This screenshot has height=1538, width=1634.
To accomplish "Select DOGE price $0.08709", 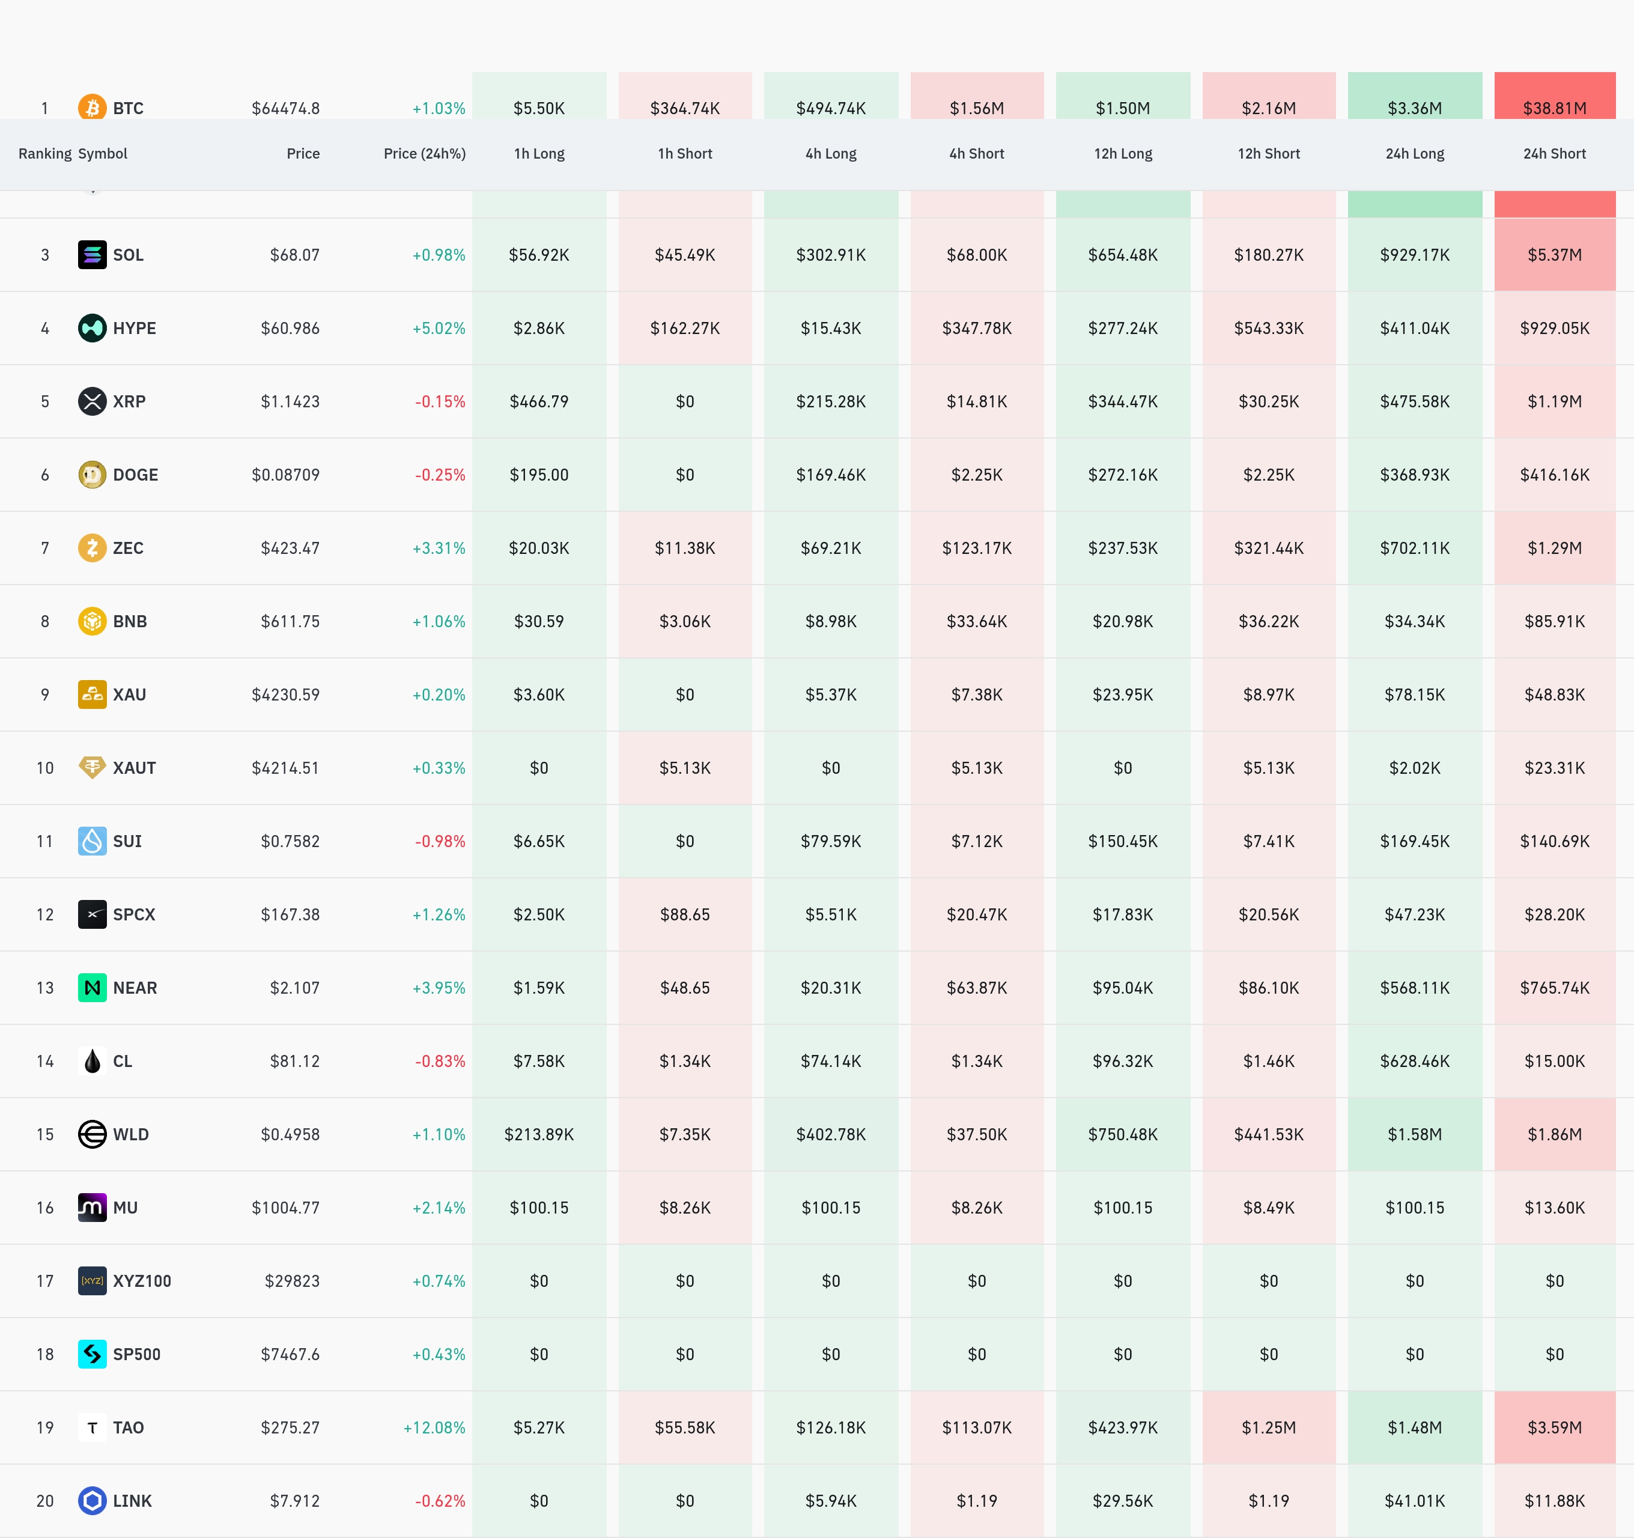I will coord(286,474).
